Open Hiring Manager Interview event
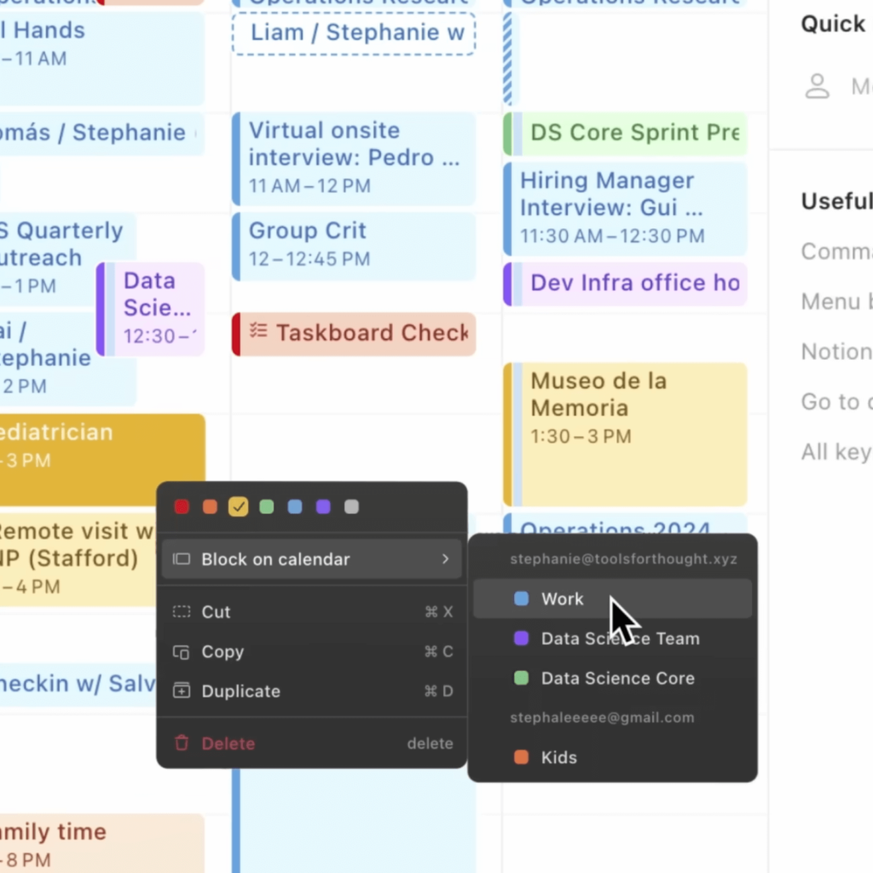873x873 pixels. tap(625, 209)
